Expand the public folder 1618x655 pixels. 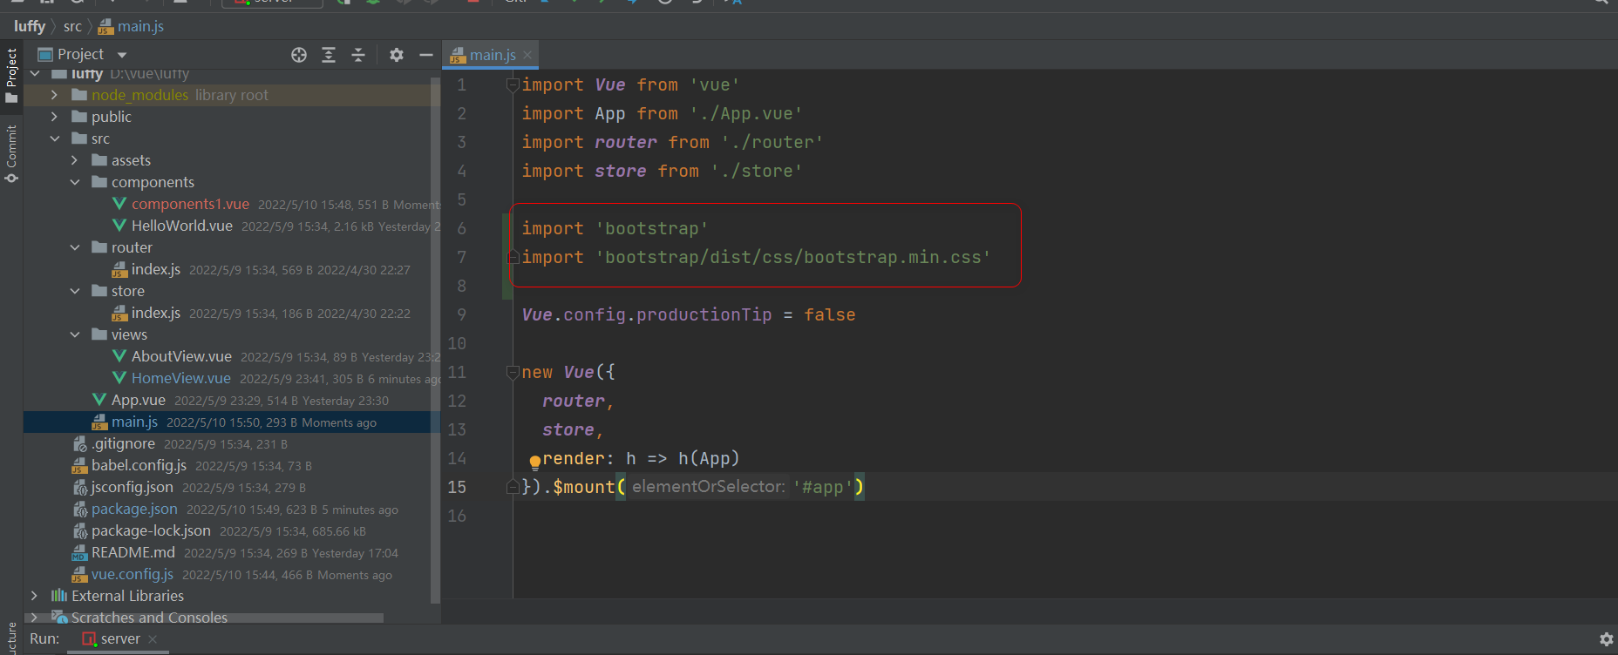click(54, 117)
